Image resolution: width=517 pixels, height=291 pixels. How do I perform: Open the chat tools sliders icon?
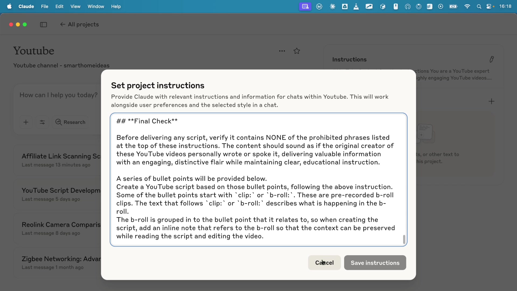[x=42, y=122]
